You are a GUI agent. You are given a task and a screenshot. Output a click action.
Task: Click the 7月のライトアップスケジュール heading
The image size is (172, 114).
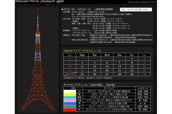click(x=82, y=51)
